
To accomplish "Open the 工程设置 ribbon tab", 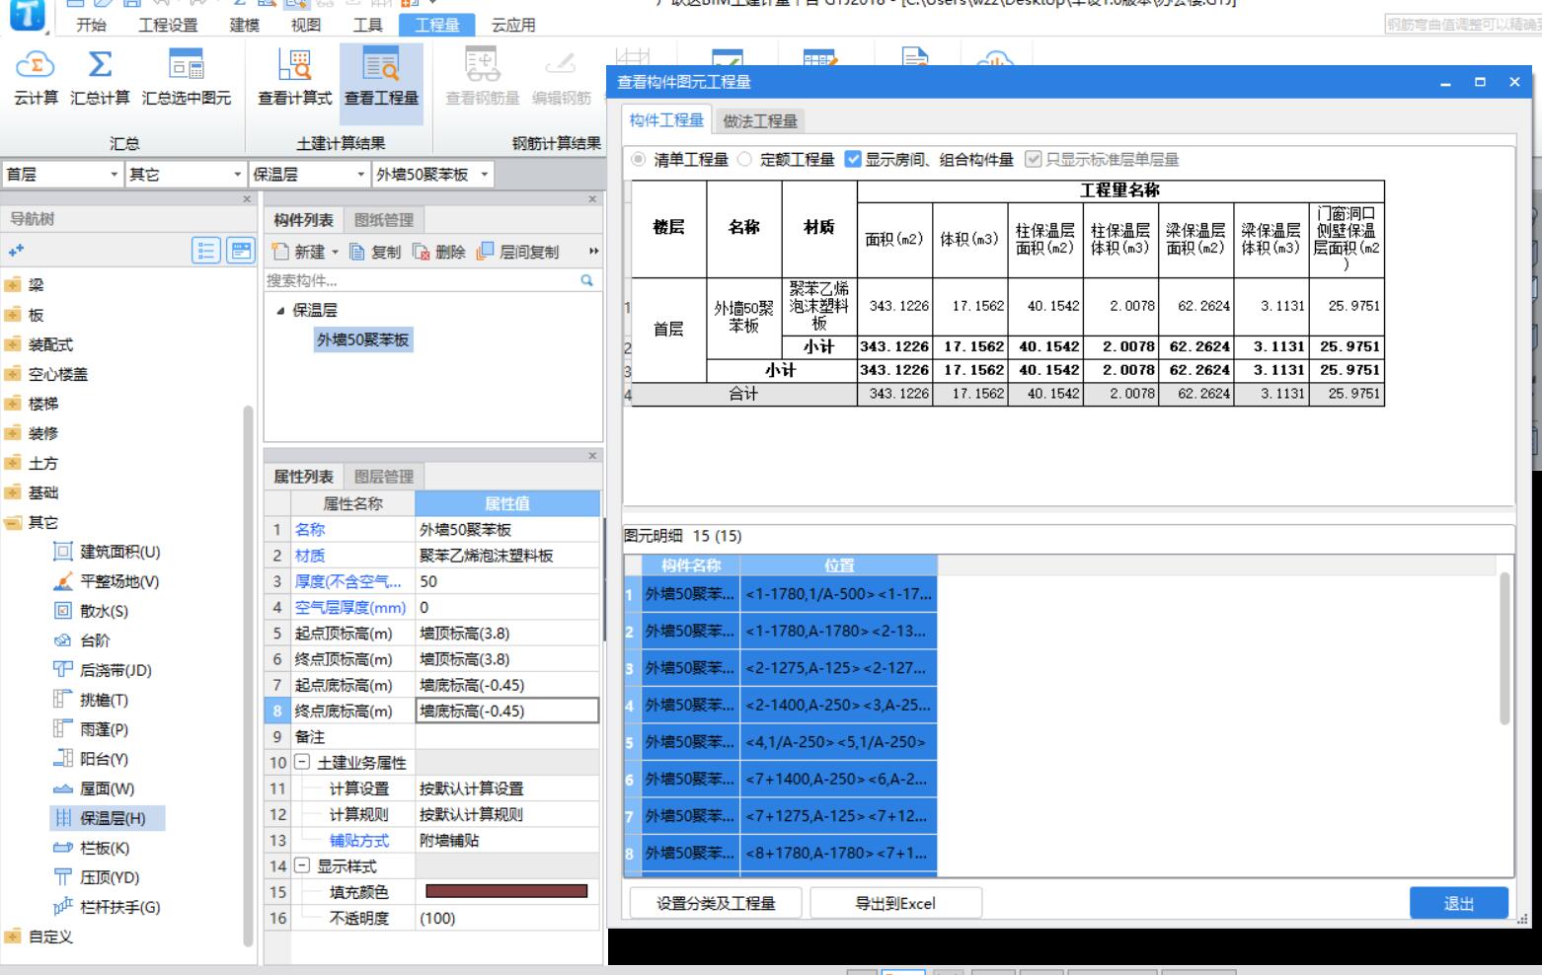I will pos(168,25).
